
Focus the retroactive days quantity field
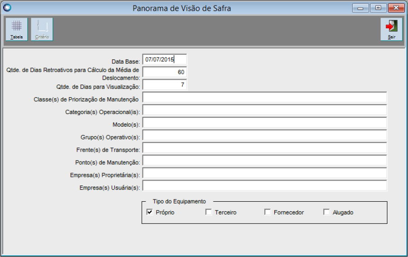point(165,72)
